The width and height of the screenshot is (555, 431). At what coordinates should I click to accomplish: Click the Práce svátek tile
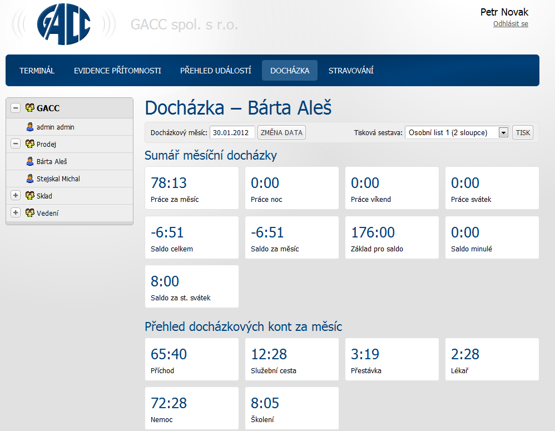(x=492, y=188)
